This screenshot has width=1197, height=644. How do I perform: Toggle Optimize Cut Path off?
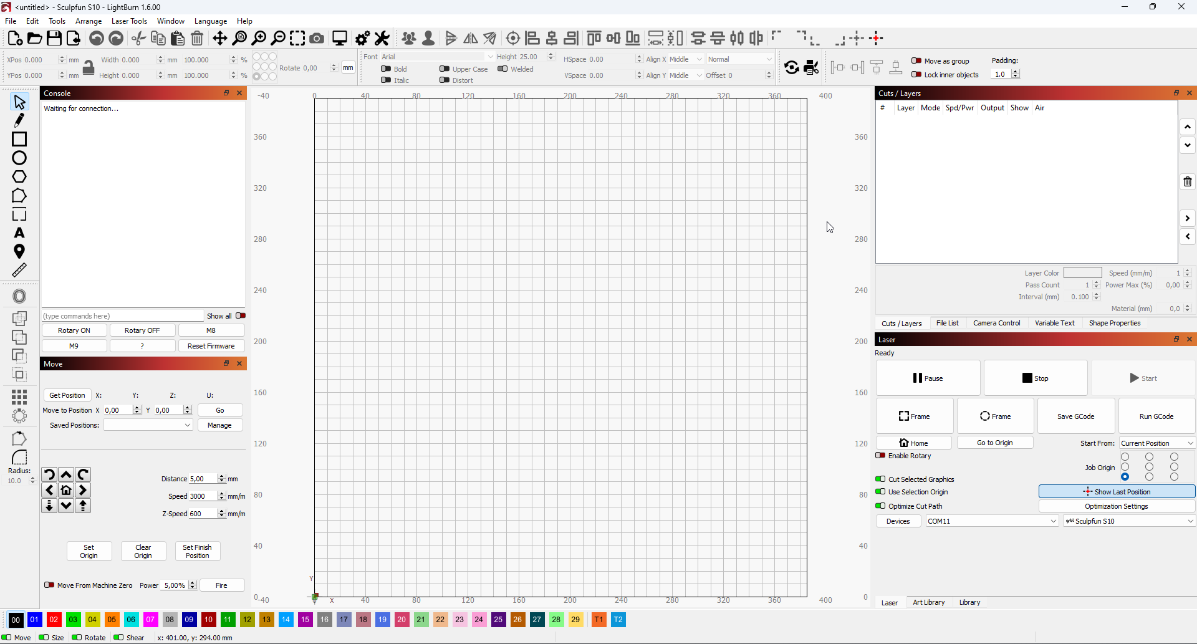coord(880,506)
